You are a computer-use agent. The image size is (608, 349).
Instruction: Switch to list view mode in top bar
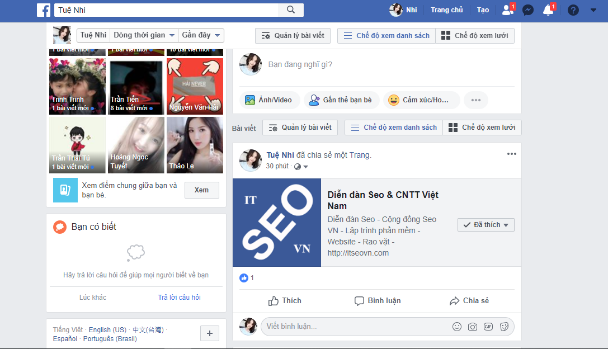pos(387,36)
